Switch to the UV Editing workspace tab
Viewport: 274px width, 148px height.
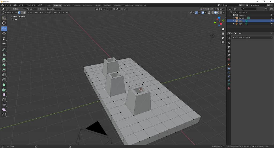tap(77, 5)
